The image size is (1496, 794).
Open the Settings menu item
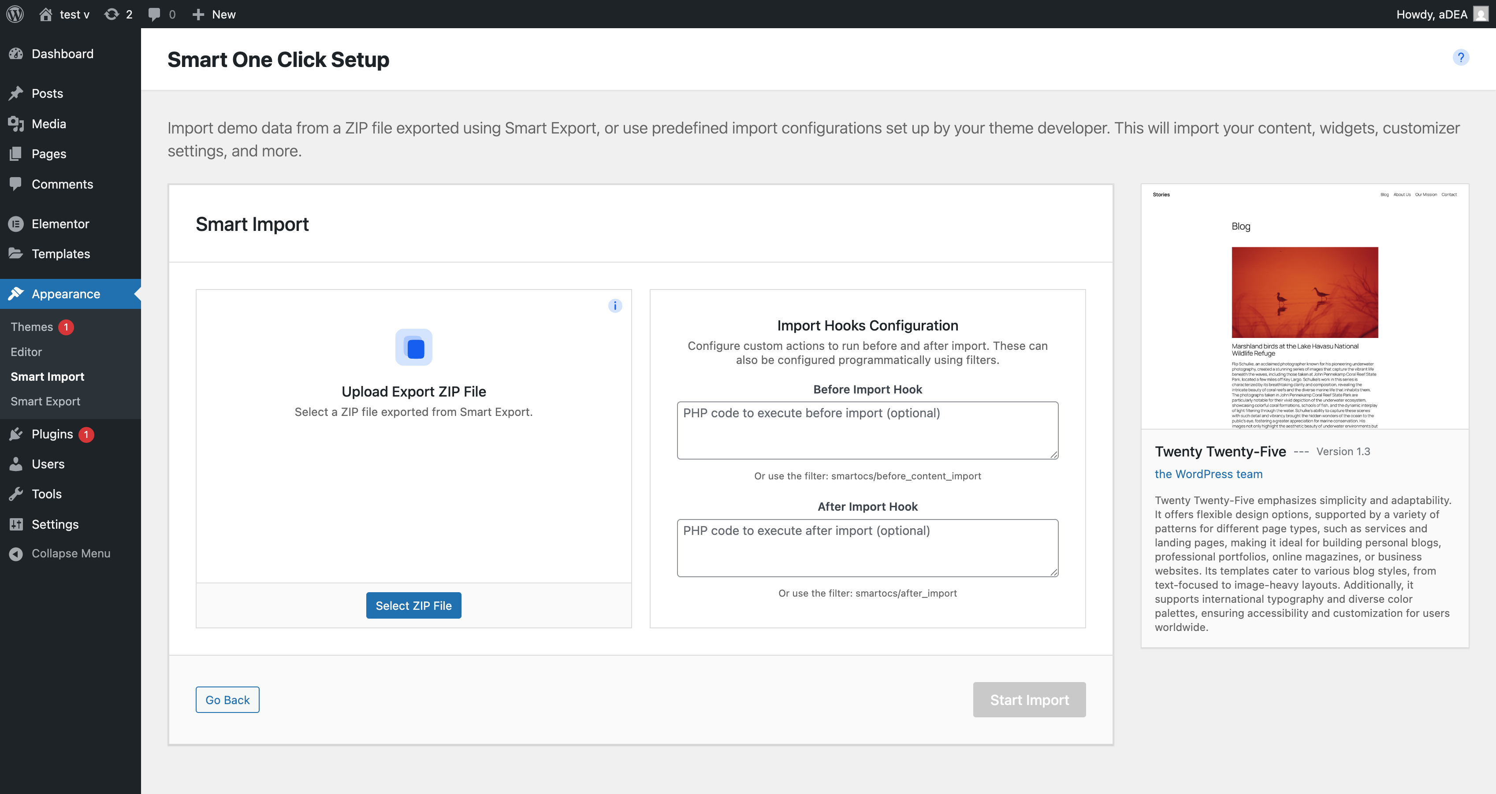[x=55, y=524]
